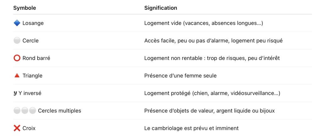Click 'Présence d'objets de valeur' description
Image resolution: width=322 pixels, height=139 pixels.
[x=209, y=111]
